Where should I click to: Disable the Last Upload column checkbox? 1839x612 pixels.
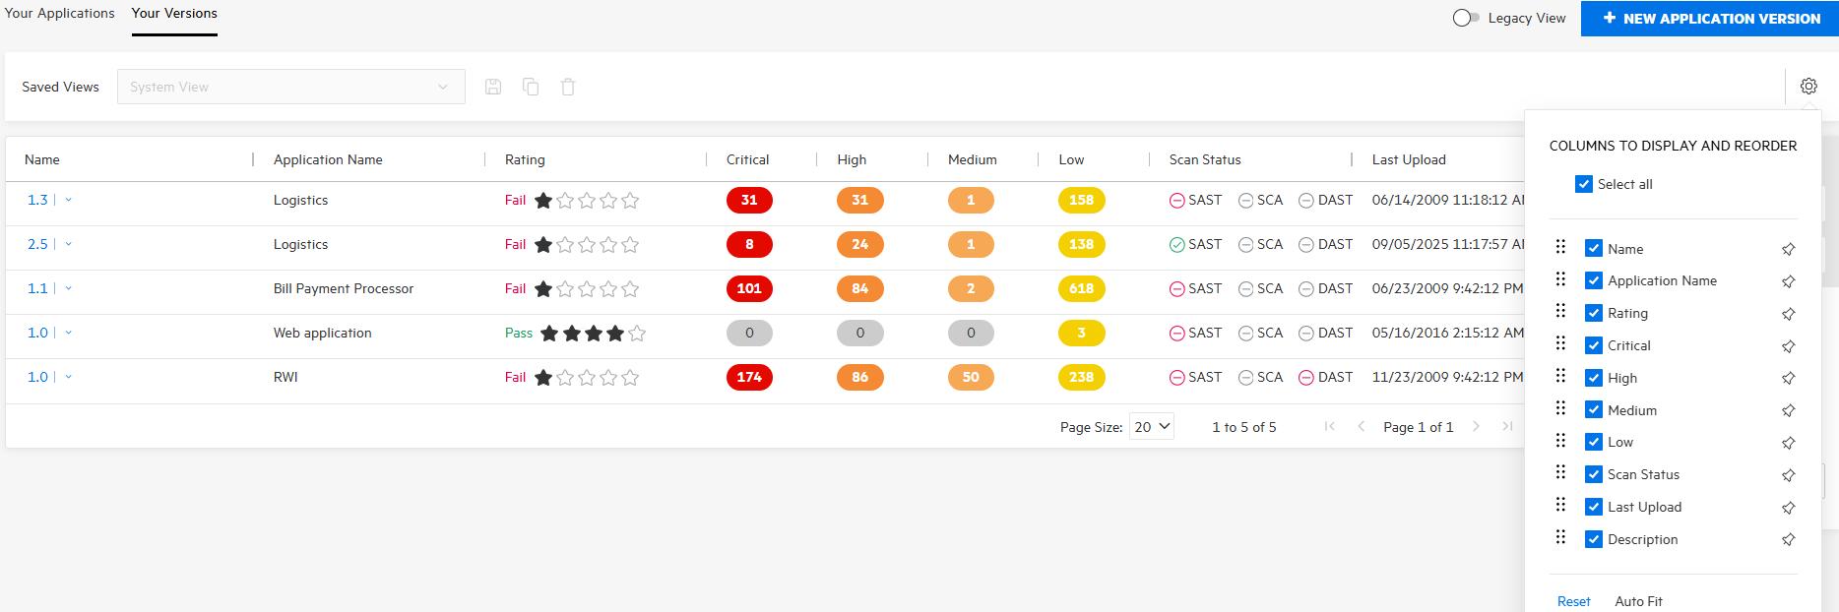1594,507
